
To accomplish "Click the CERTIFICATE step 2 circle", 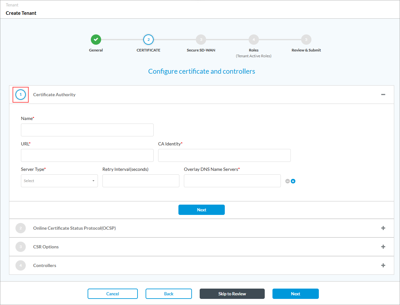I will pos(148,40).
